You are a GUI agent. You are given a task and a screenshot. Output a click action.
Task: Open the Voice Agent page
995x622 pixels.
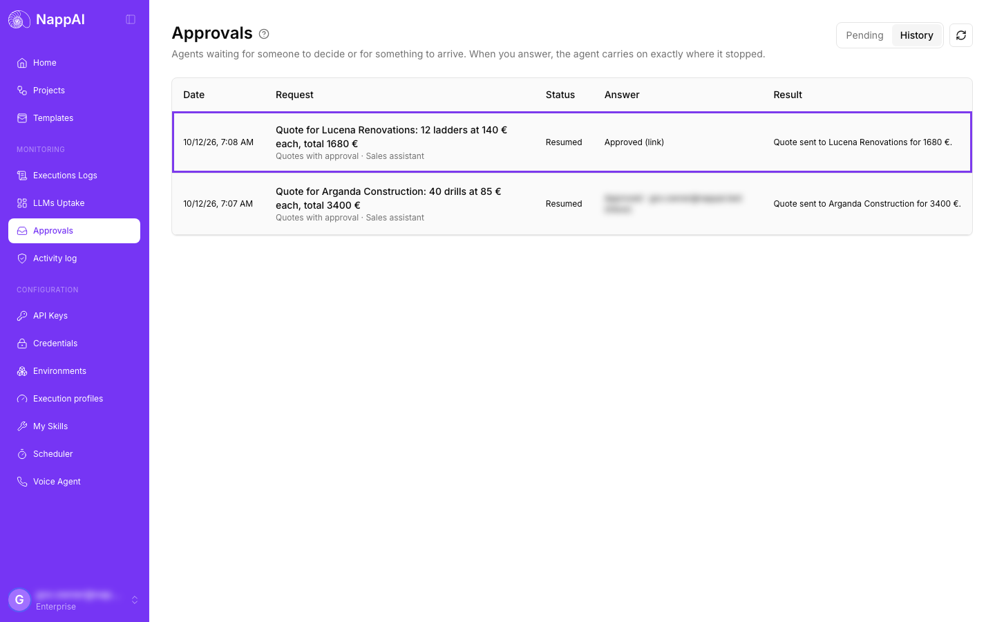[74, 482]
